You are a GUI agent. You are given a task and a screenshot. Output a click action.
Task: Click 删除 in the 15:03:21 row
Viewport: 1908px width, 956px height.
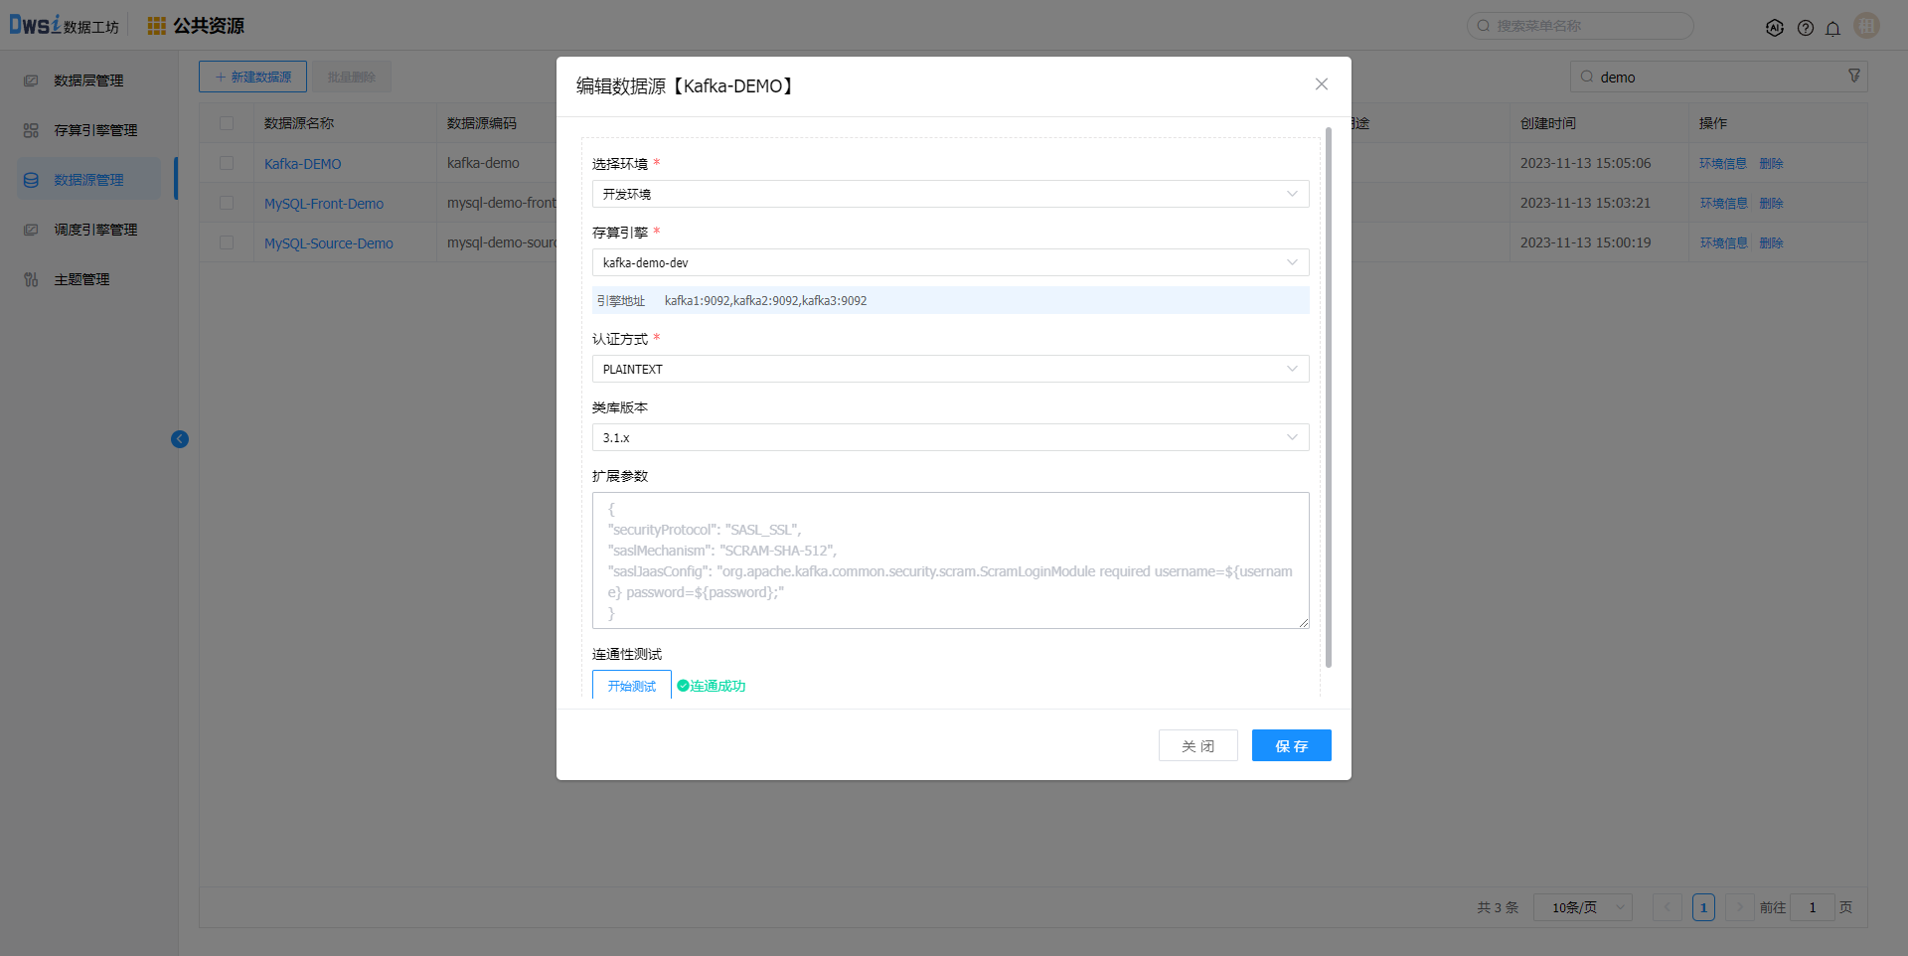[x=1772, y=203]
